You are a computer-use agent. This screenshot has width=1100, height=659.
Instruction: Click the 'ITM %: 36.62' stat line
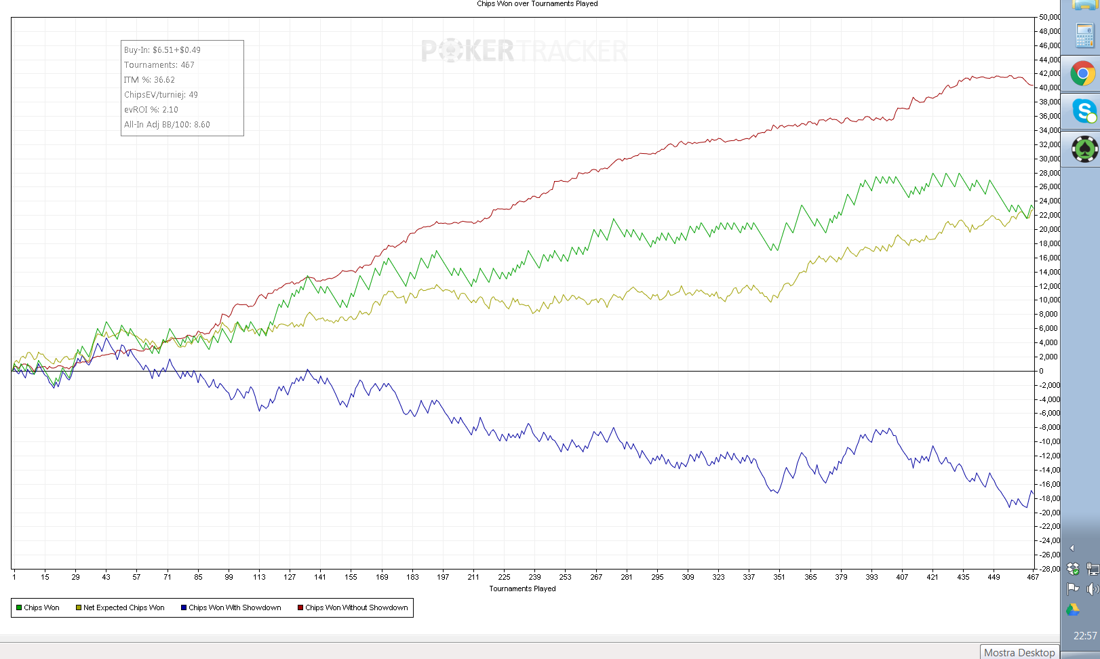pos(149,80)
